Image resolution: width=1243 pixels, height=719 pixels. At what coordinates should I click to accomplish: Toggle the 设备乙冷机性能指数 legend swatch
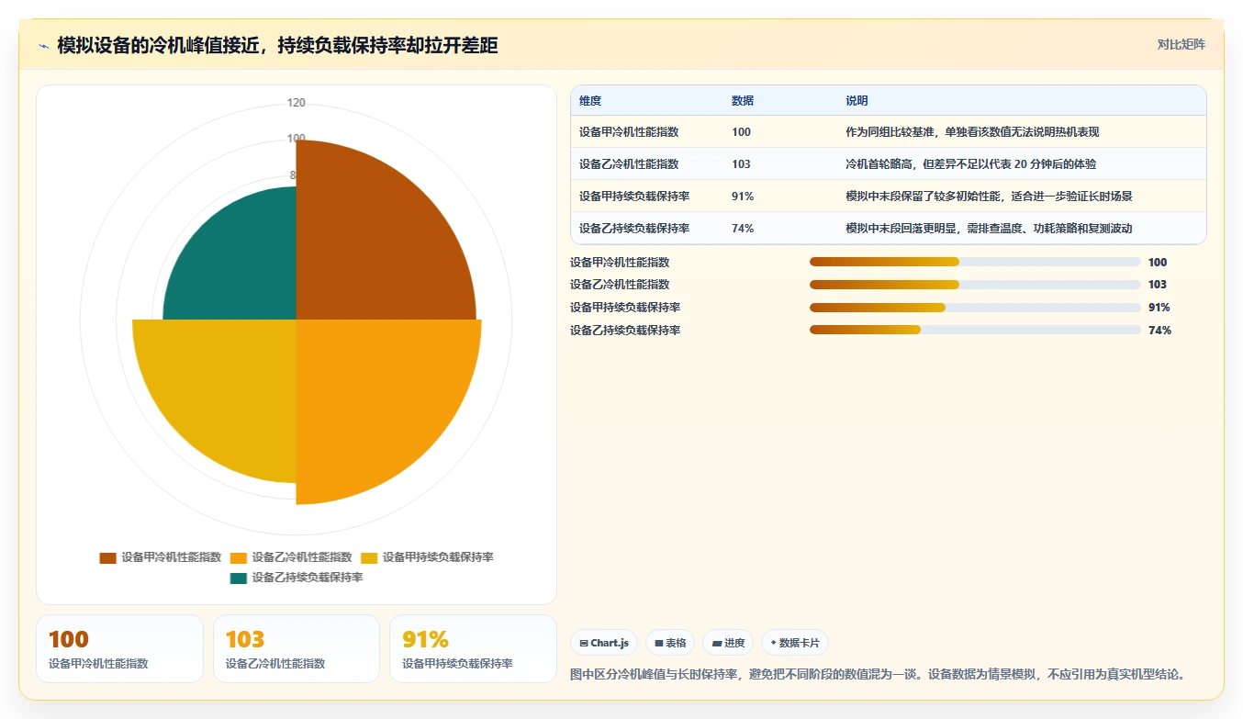239,557
